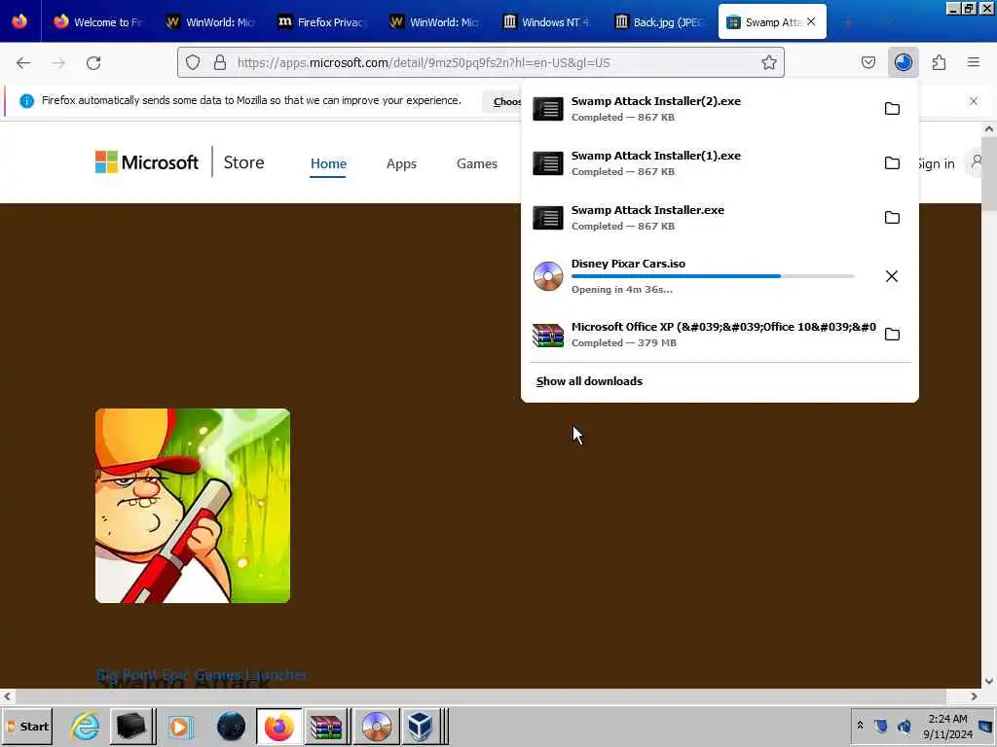The width and height of the screenshot is (997, 747).
Task: Show Swamp Attack Installer(1).exe in folder
Action: click(x=892, y=163)
